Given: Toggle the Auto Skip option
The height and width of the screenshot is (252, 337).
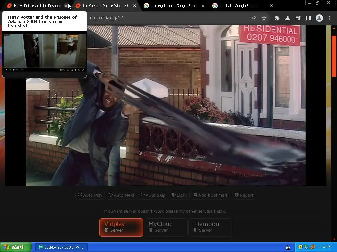Looking at the screenshot, I should [x=153, y=195].
